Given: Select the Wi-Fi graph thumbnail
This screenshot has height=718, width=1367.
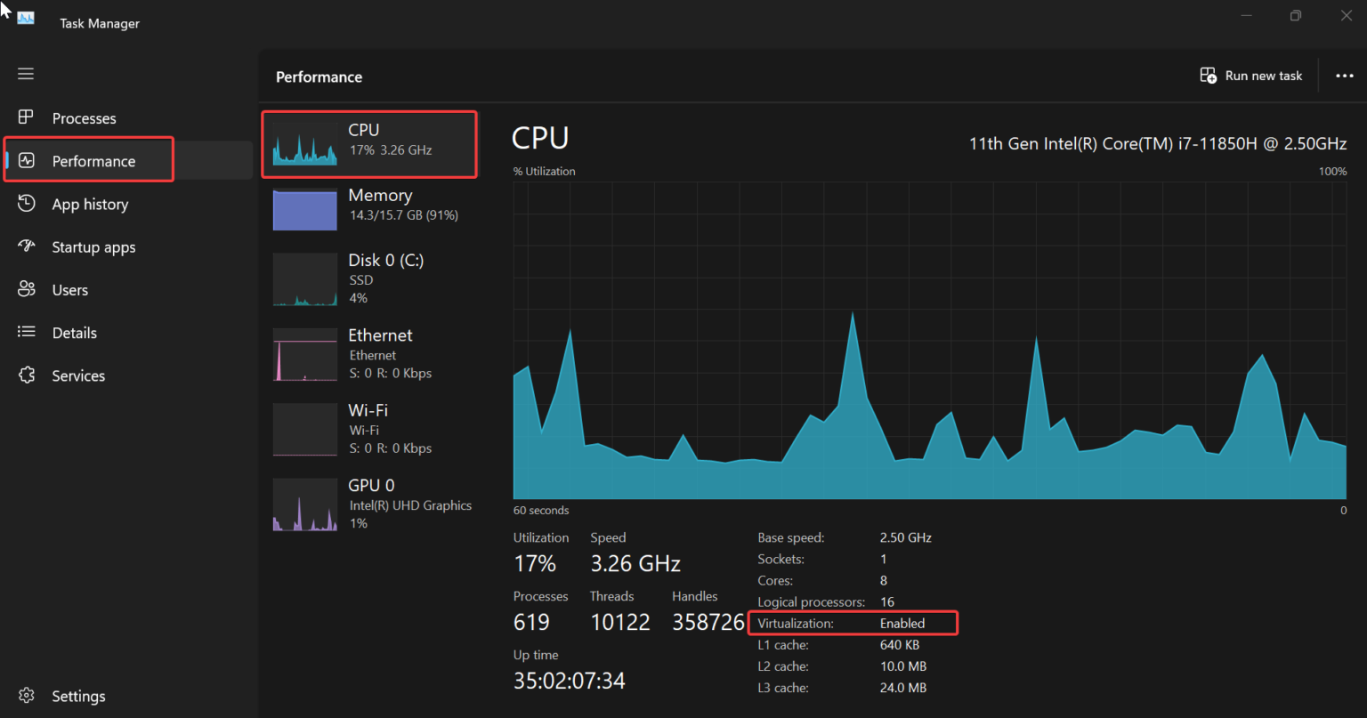Looking at the screenshot, I should 305,429.
